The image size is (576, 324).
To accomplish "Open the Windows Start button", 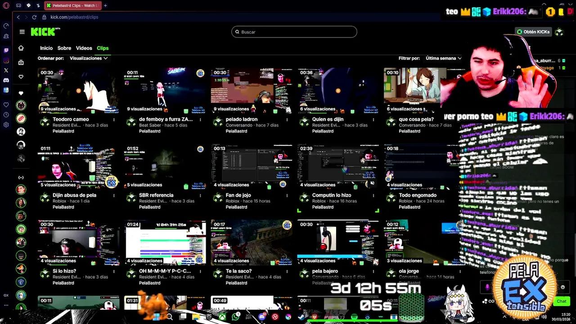I will click(156, 317).
